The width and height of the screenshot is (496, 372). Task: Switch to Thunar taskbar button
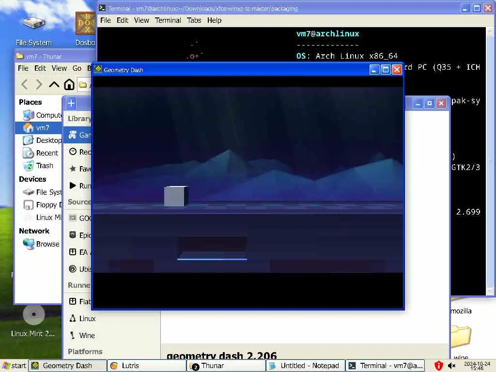(226, 366)
